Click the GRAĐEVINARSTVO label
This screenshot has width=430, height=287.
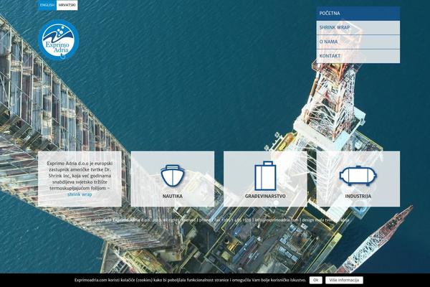click(x=265, y=197)
